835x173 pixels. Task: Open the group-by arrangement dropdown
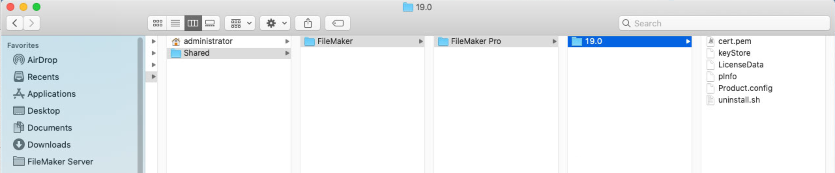pos(240,23)
